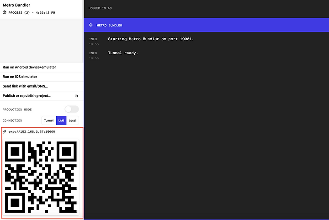Click the QR code image
This screenshot has height=220, width=329.
[41, 177]
